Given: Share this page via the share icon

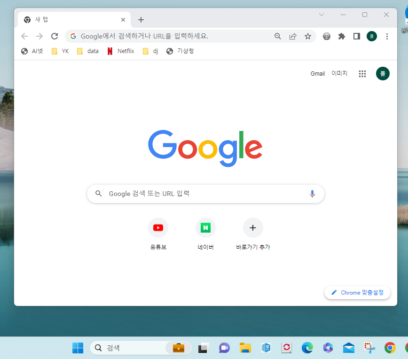Looking at the screenshot, I should tap(293, 36).
